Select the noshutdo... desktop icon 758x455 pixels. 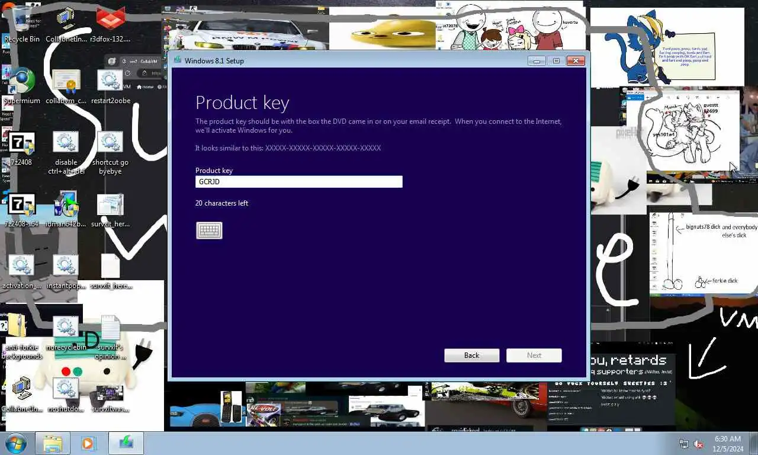66,395
